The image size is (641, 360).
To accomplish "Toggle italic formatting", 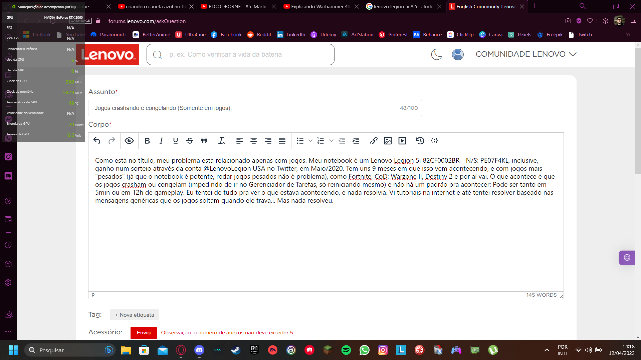I will coord(161,141).
